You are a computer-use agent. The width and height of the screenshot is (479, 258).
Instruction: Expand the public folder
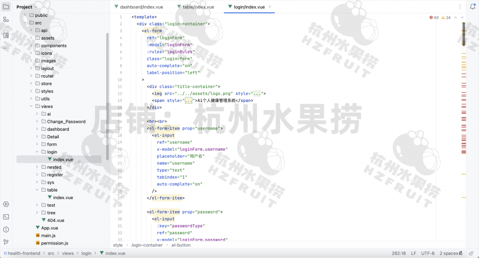coord(25,15)
